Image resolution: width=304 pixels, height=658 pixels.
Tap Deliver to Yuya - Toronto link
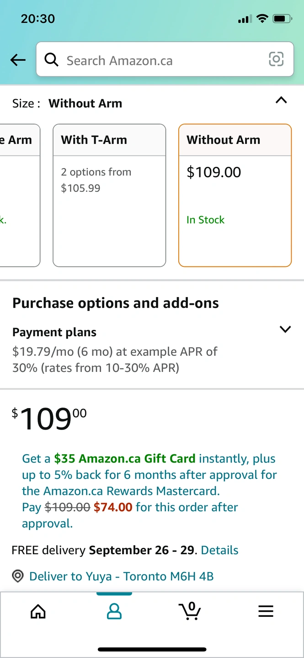coord(121,576)
